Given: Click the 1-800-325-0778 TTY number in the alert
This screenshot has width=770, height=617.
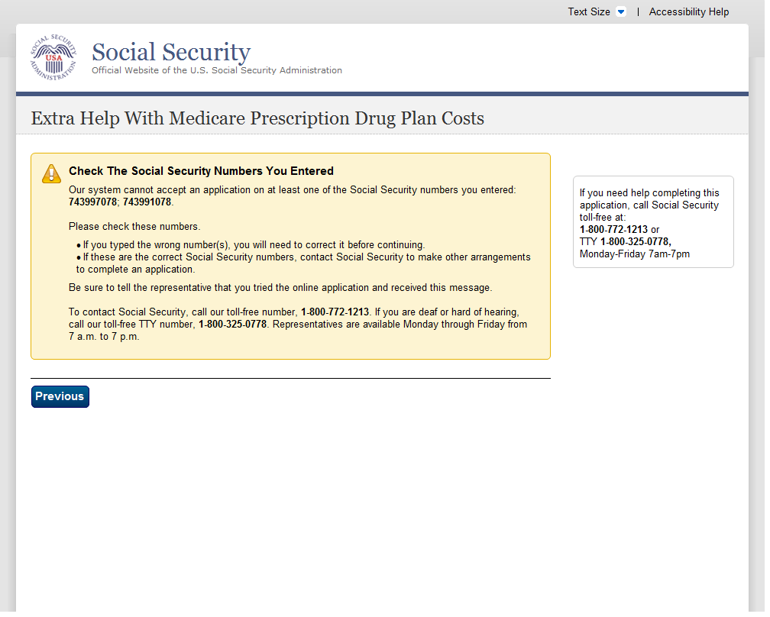Looking at the screenshot, I should 232,325.
